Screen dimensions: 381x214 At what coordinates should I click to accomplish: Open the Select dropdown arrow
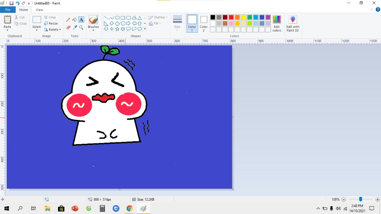pyautogui.click(x=37, y=30)
